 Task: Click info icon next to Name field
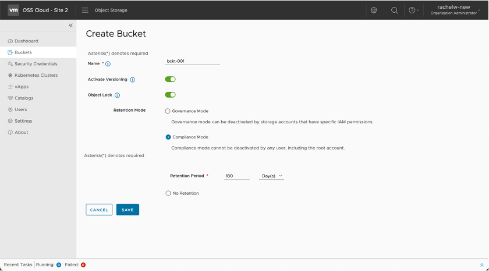click(108, 64)
